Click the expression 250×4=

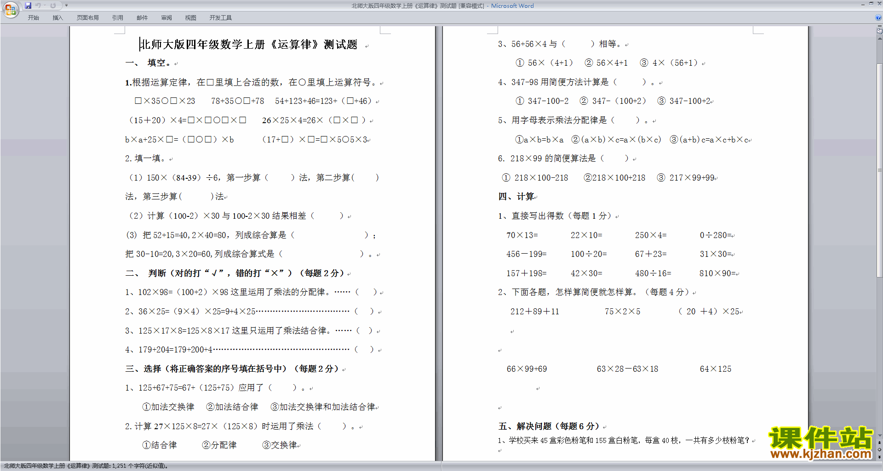[x=651, y=235]
